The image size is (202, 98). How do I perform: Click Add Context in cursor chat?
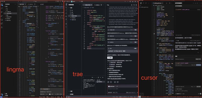tap(178, 89)
